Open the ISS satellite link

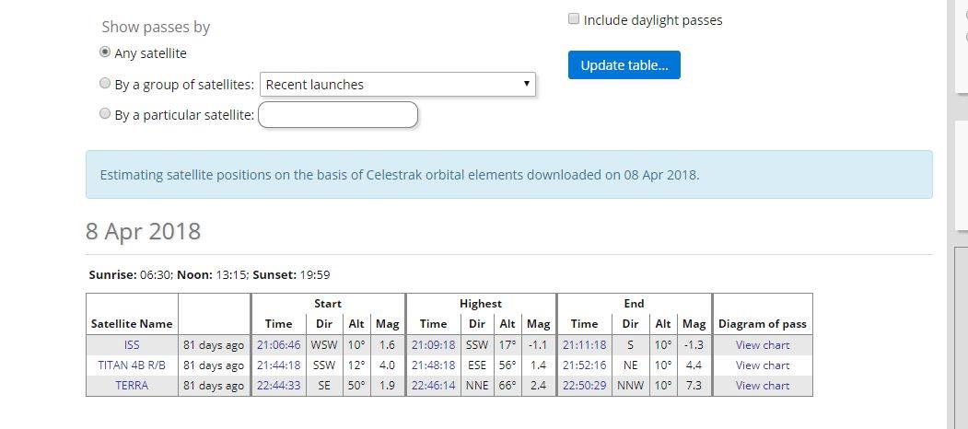132,345
